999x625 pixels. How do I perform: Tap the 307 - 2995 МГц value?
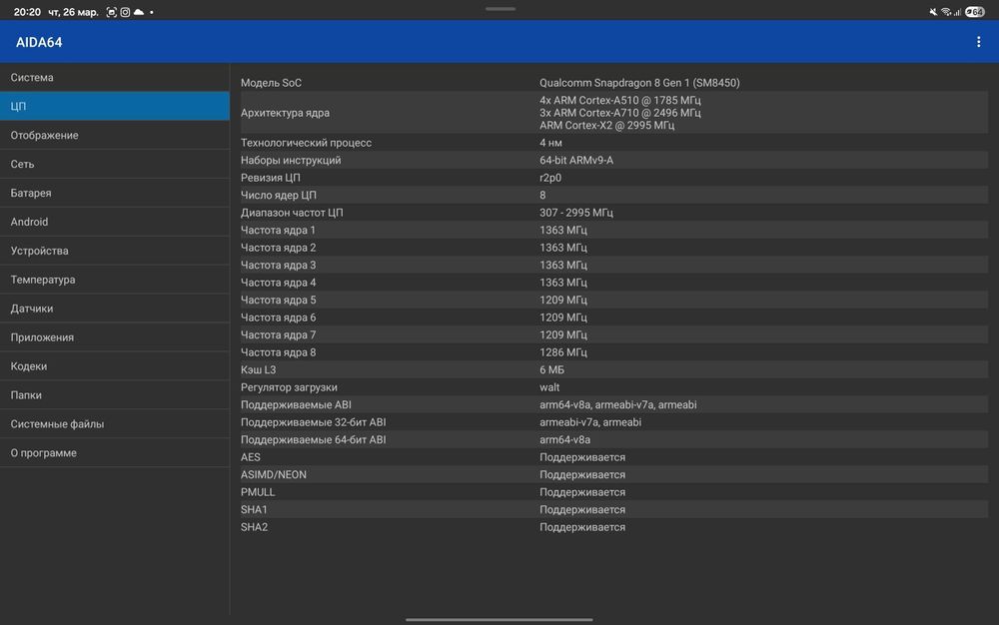[x=576, y=213]
